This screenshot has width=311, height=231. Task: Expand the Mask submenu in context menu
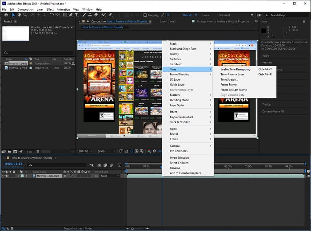188,43
